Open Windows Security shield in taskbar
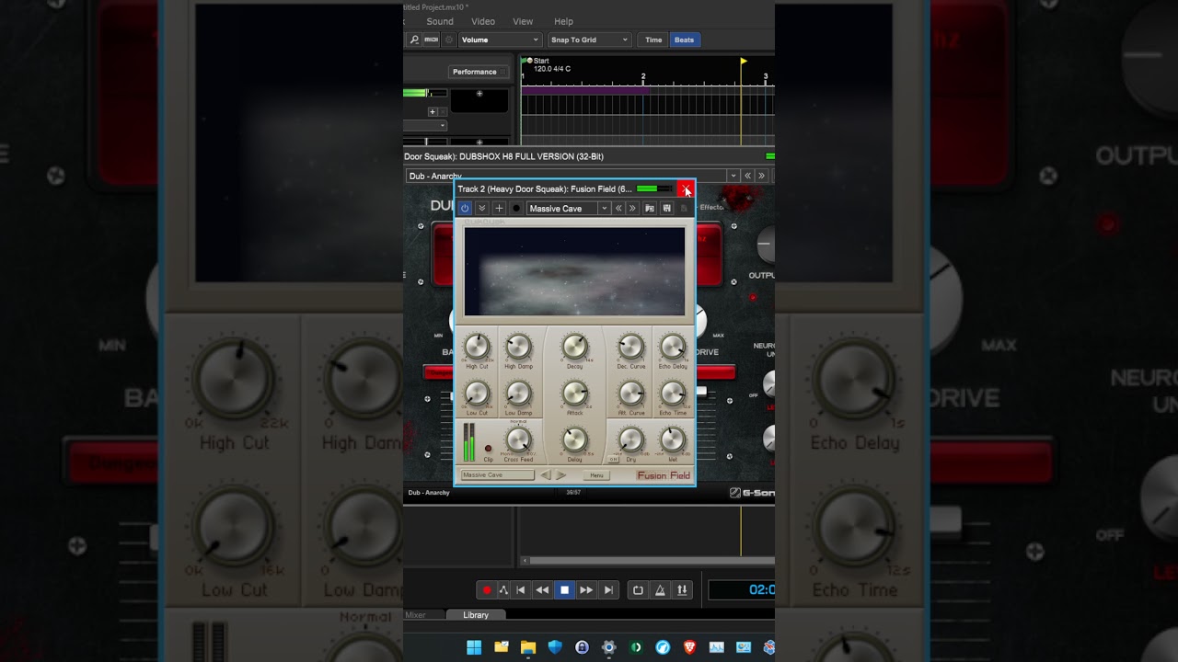 click(x=555, y=647)
